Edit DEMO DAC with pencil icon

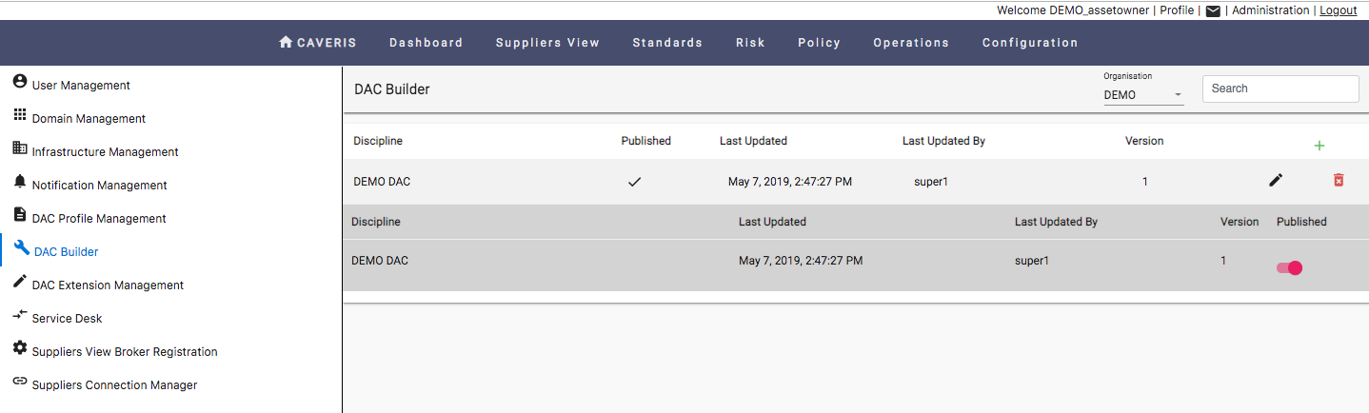(x=1276, y=180)
